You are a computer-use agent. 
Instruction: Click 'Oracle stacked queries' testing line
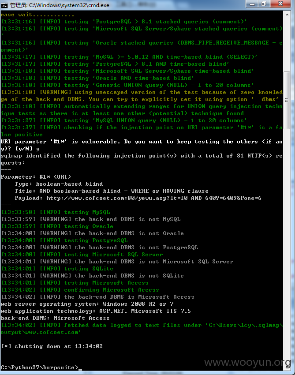pyautogui.click(x=142, y=46)
